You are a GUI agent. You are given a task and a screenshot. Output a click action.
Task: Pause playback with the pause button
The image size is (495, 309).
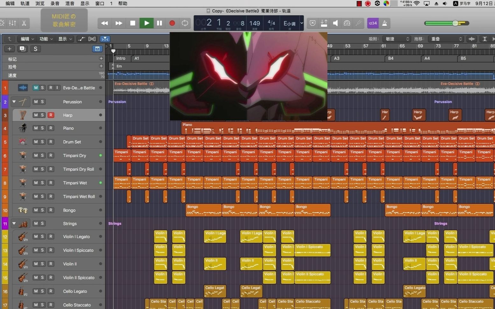159,23
